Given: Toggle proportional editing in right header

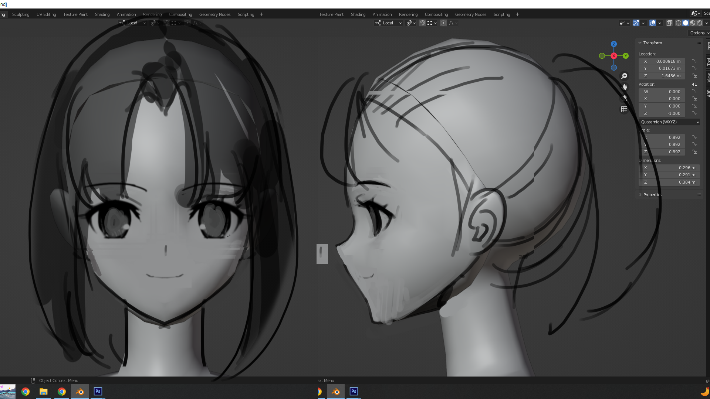Looking at the screenshot, I should (443, 23).
